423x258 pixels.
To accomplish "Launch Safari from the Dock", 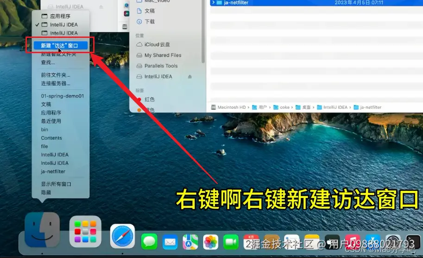I will [122, 236].
